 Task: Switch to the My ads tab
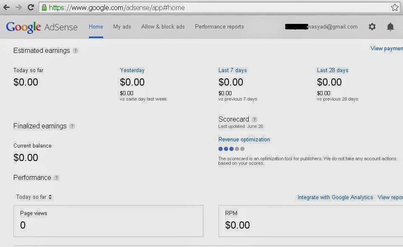122,26
